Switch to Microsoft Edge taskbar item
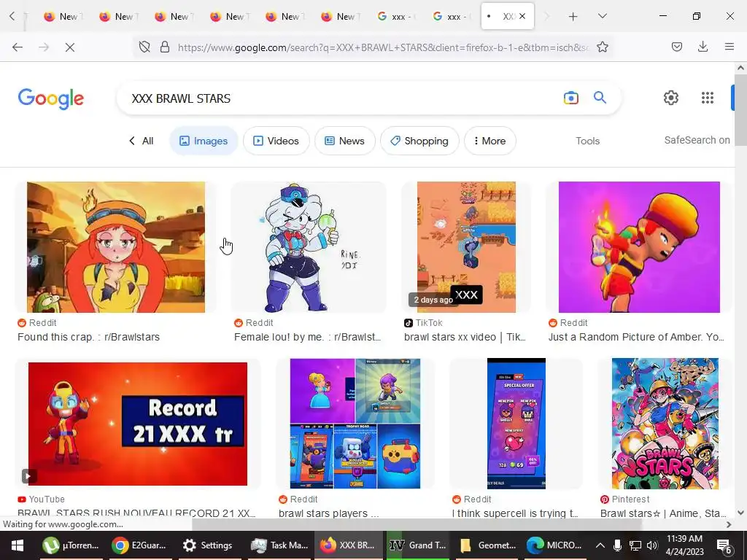 click(x=554, y=545)
